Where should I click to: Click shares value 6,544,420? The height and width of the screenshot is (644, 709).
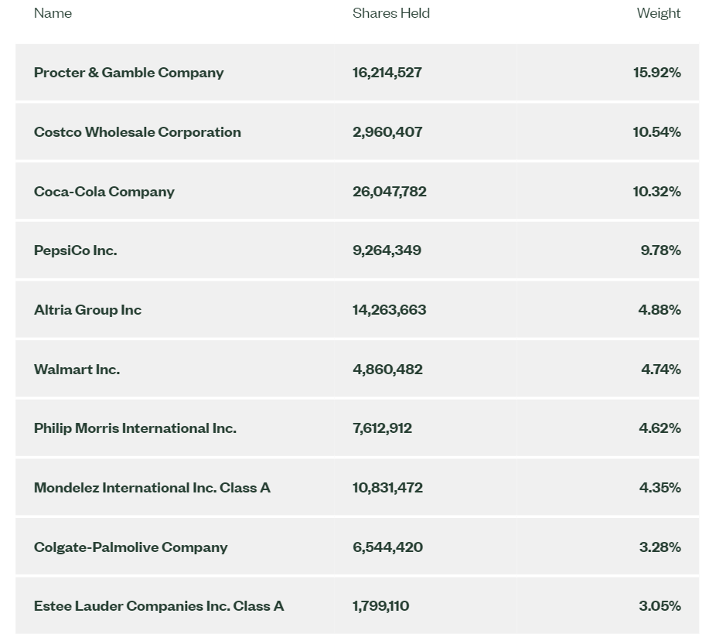click(387, 547)
